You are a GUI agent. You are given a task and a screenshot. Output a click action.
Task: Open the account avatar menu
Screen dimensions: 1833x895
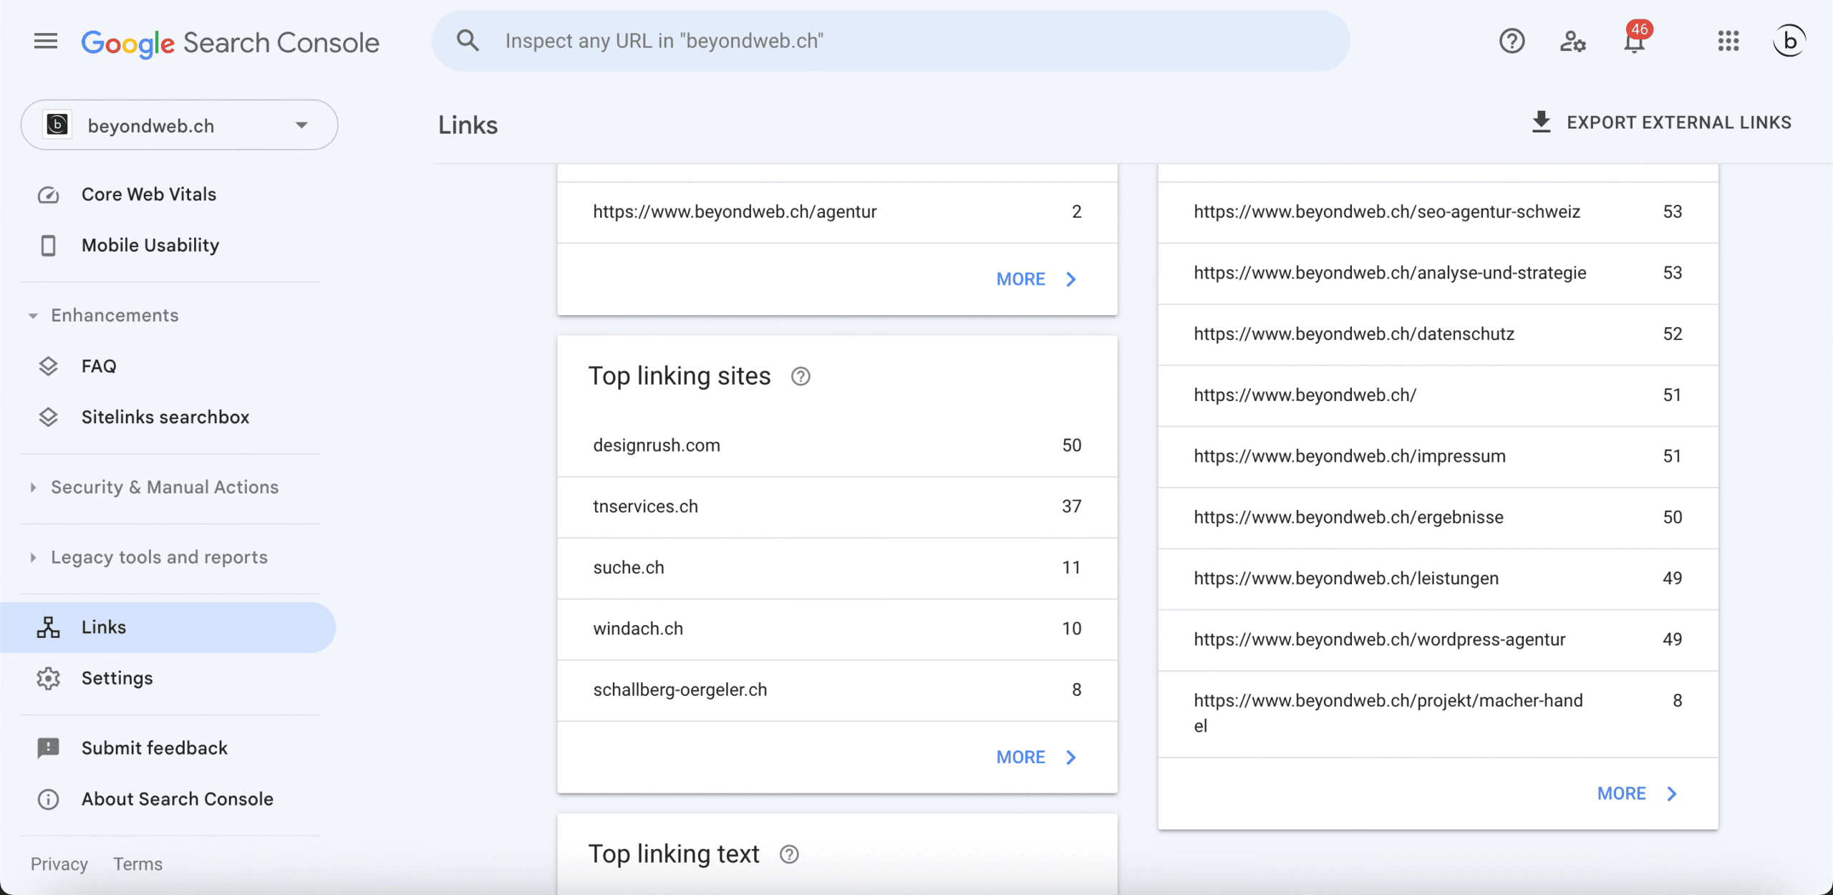coord(1789,42)
